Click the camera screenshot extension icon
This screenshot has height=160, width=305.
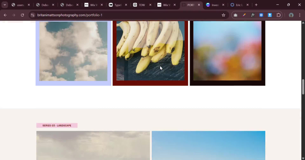pos(235,15)
